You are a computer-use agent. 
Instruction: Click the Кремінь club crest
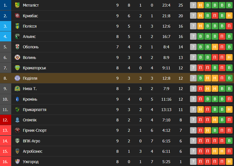tap(17, 99)
